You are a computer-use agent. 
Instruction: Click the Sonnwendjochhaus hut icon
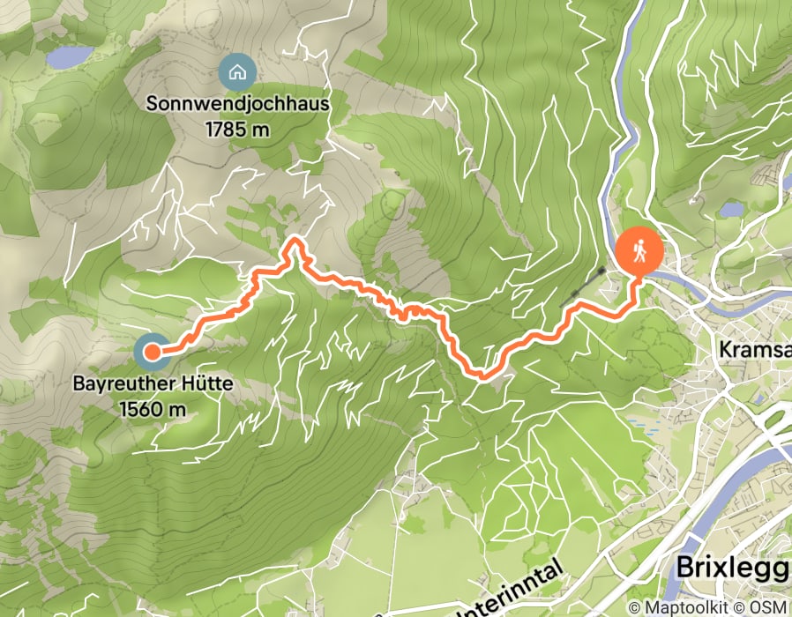pos(237,72)
